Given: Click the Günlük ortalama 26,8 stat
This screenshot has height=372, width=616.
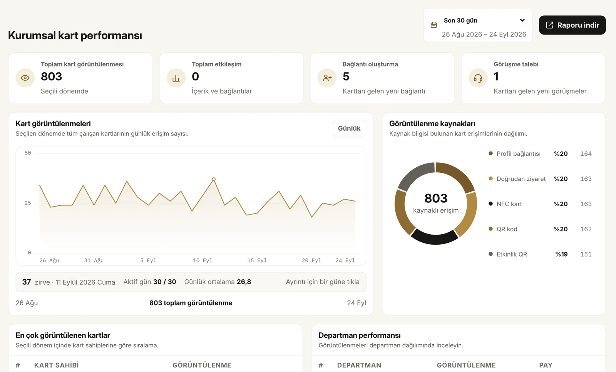Looking at the screenshot, I should point(218,282).
